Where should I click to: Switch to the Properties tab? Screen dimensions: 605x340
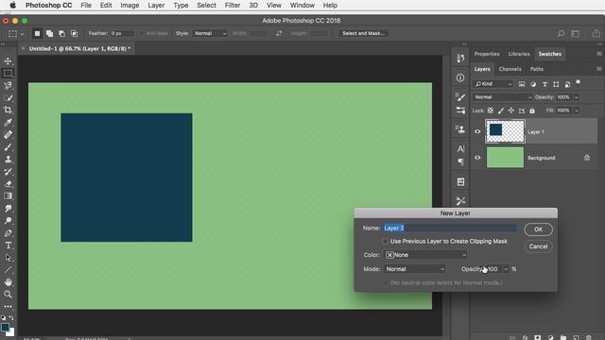point(487,54)
